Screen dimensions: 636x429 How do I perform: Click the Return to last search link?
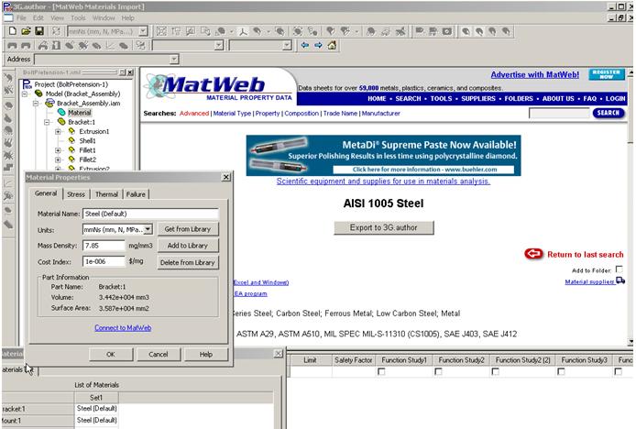click(586, 255)
